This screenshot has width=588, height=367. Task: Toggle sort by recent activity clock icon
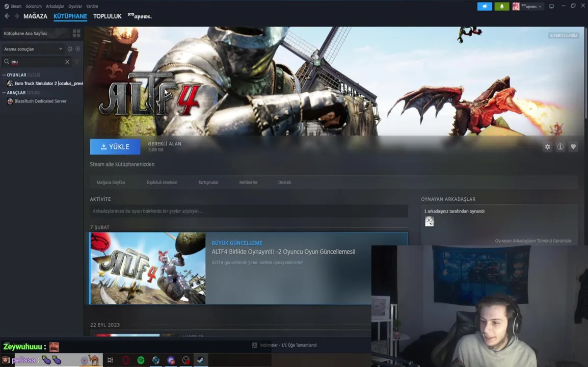coord(70,49)
